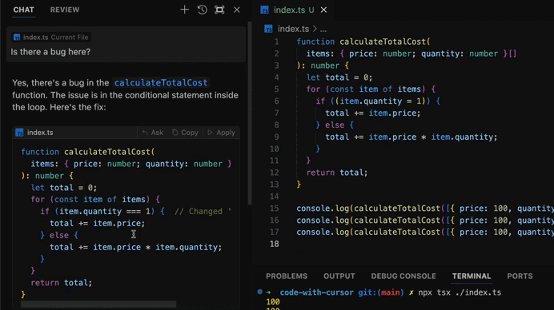Viewport: 554px width, 310px height.
Task: Close the index.ts editor tab
Action: click(x=323, y=10)
